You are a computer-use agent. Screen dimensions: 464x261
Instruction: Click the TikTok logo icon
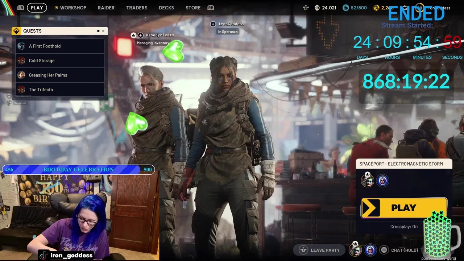pos(43,255)
